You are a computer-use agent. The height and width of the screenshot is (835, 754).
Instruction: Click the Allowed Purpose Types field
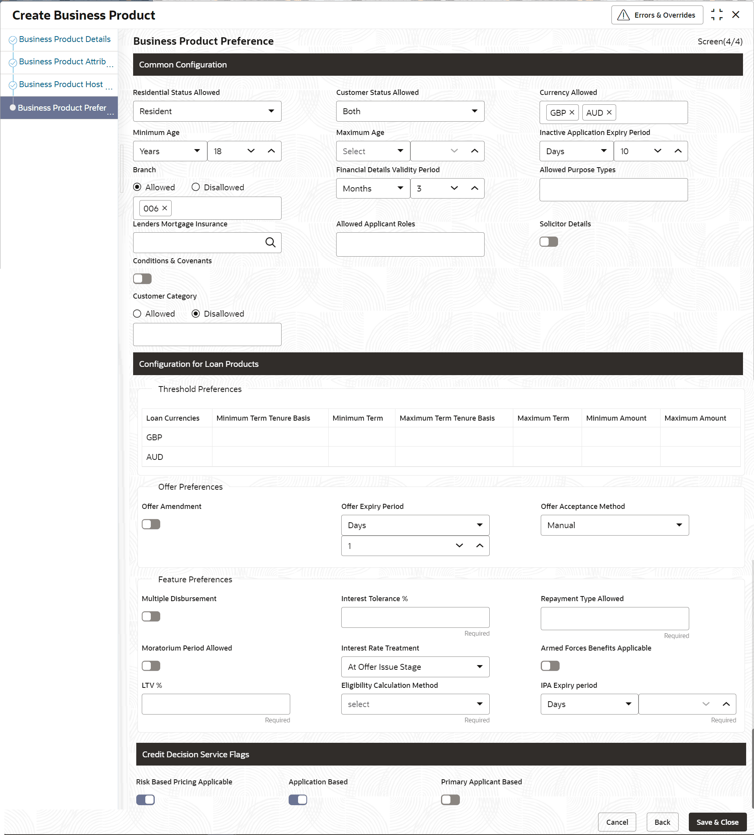613,190
